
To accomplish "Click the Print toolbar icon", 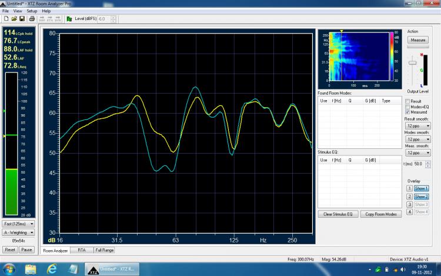I will coord(32,19).
